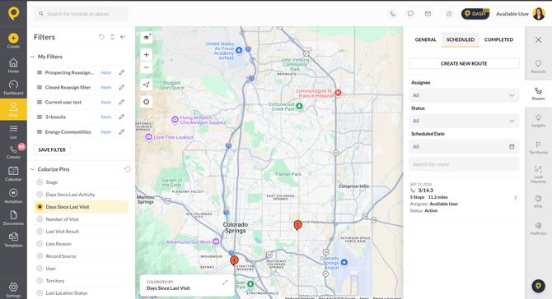Click the email envelope icon in top bar
This screenshot has height=299, width=552.
coord(428,14)
